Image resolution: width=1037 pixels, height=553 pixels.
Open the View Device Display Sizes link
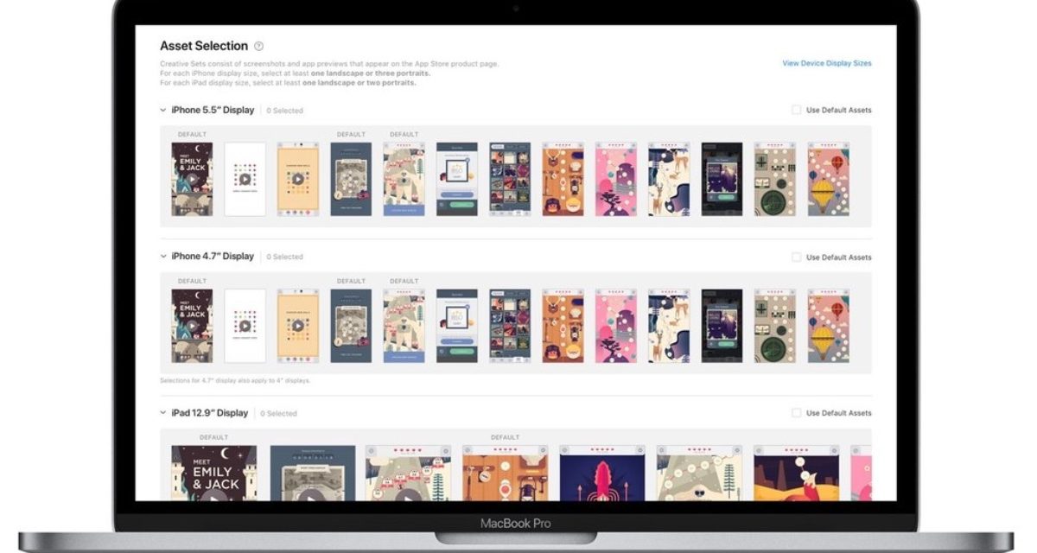point(826,63)
